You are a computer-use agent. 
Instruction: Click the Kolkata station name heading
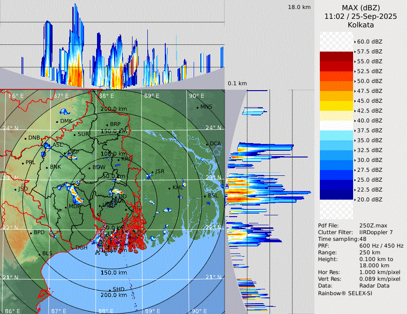361,25
